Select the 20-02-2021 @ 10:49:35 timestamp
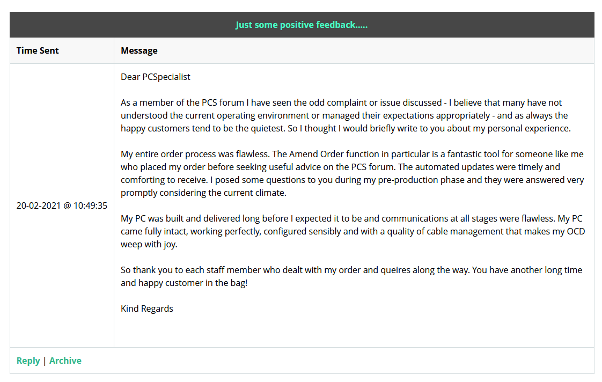Image resolution: width=602 pixels, height=382 pixels. (62, 206)
